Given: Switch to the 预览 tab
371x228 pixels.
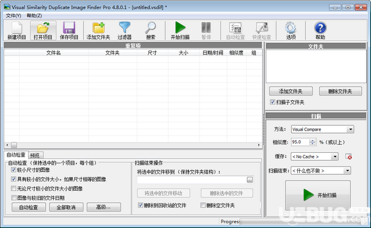Looking at the screenshot, I should click(35, 155).
